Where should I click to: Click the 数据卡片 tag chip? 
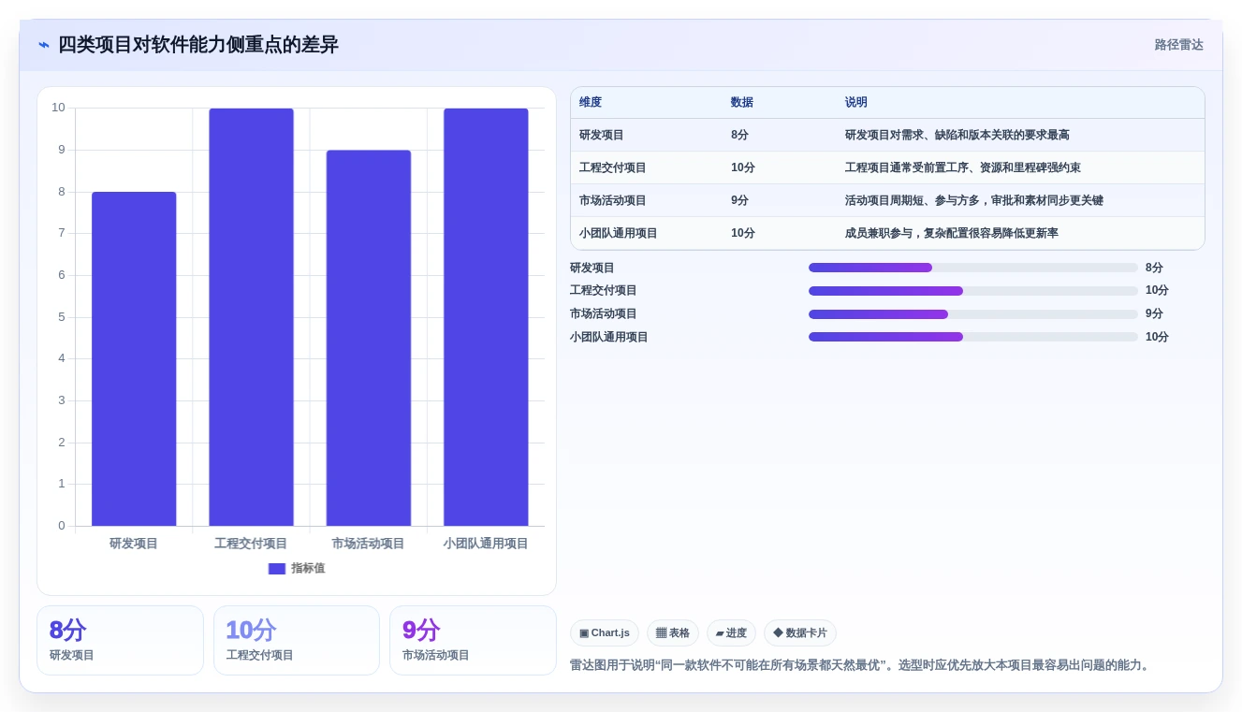(800, 633)
